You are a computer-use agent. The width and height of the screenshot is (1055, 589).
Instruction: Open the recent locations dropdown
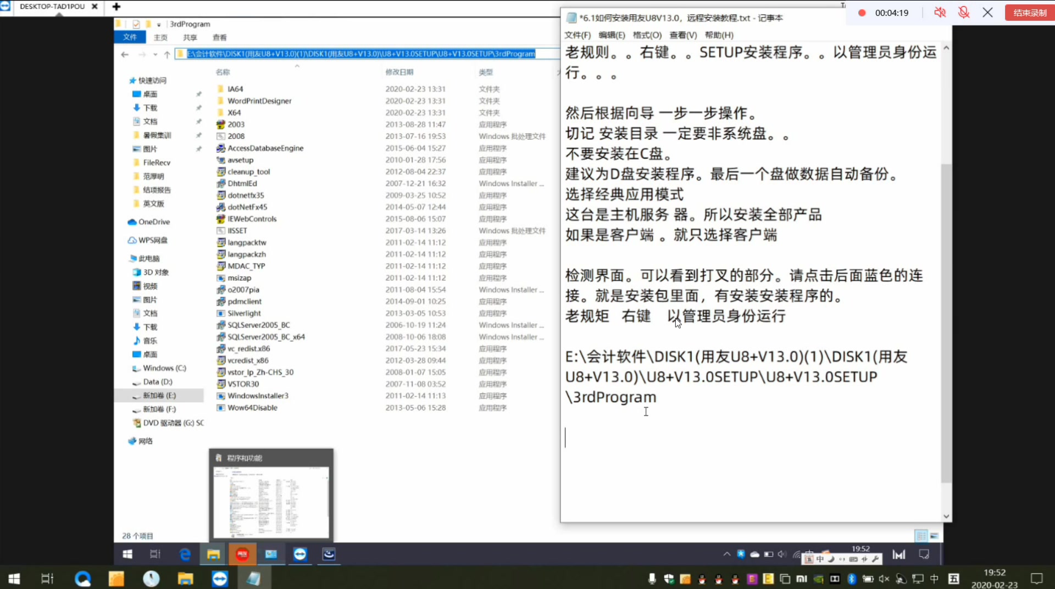tap(156, 54)
